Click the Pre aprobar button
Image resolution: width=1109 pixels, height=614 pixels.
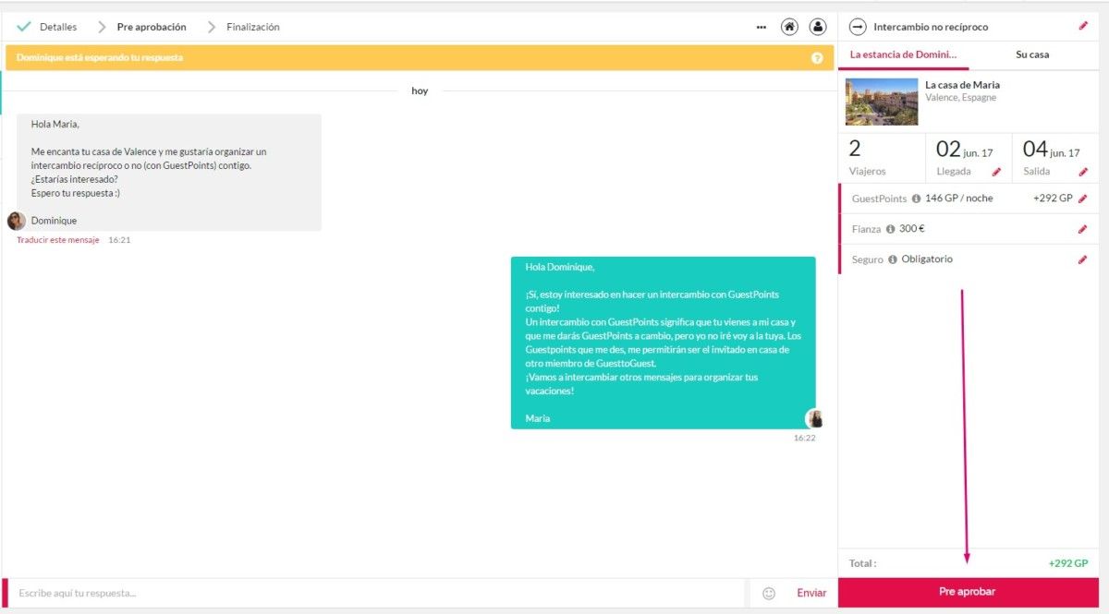click(968, 592)
